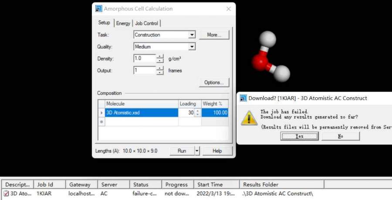The image size is (392, 200).
Task: Click the AC server cell
Action: (104, 193)
